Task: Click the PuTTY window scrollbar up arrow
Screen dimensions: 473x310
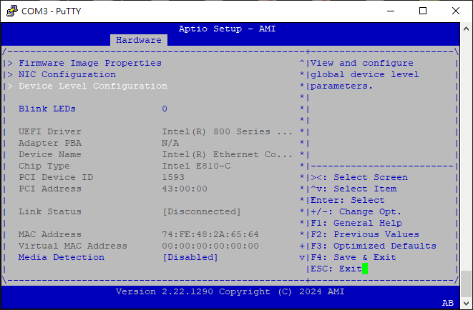Action: pyautogui.click(x=467, y=28)
